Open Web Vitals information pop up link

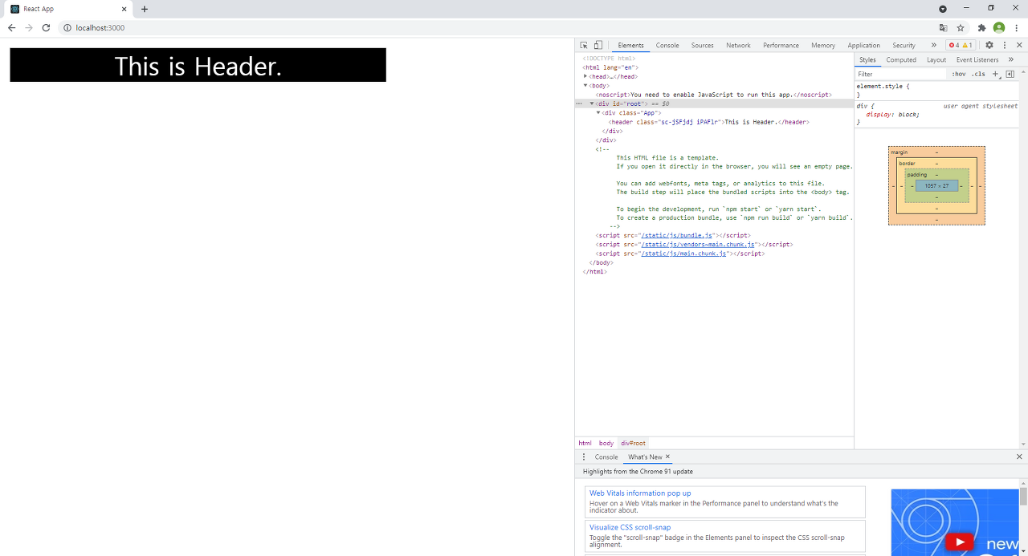click(640, 493)
